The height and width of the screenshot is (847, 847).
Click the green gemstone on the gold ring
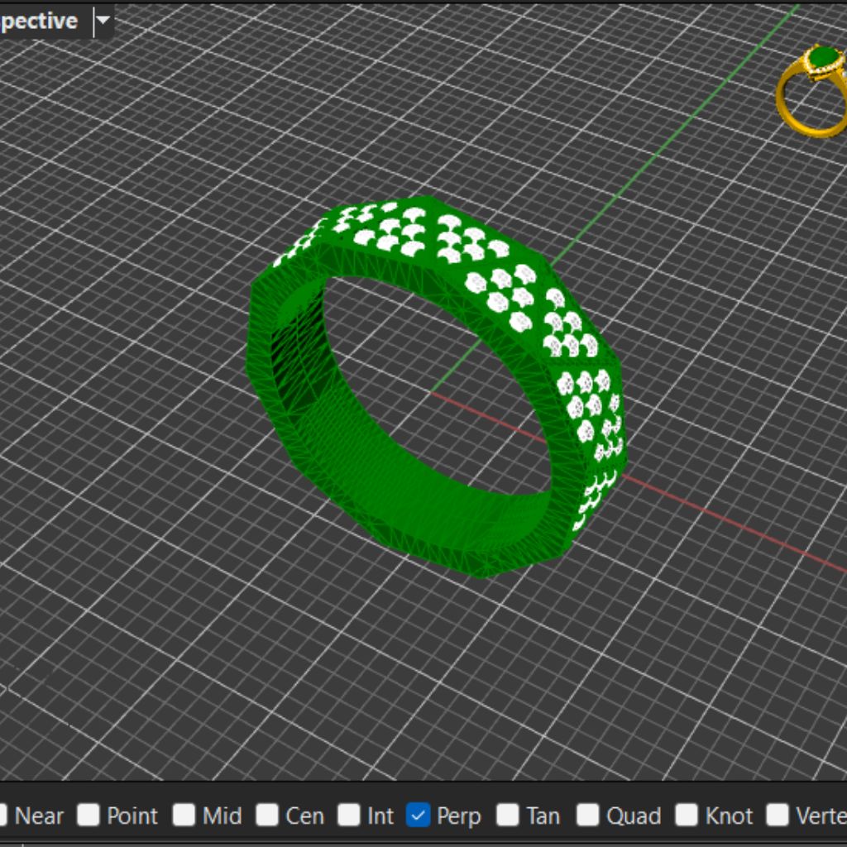point(823,59)
